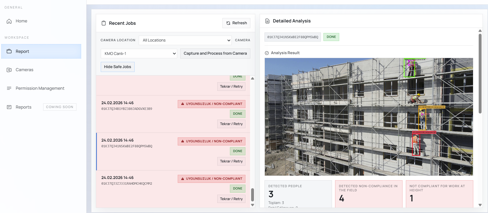Retry the job ending in ADGVXE3B9
The height and width of the screenshot is (213, 488).
pos(231,124)
